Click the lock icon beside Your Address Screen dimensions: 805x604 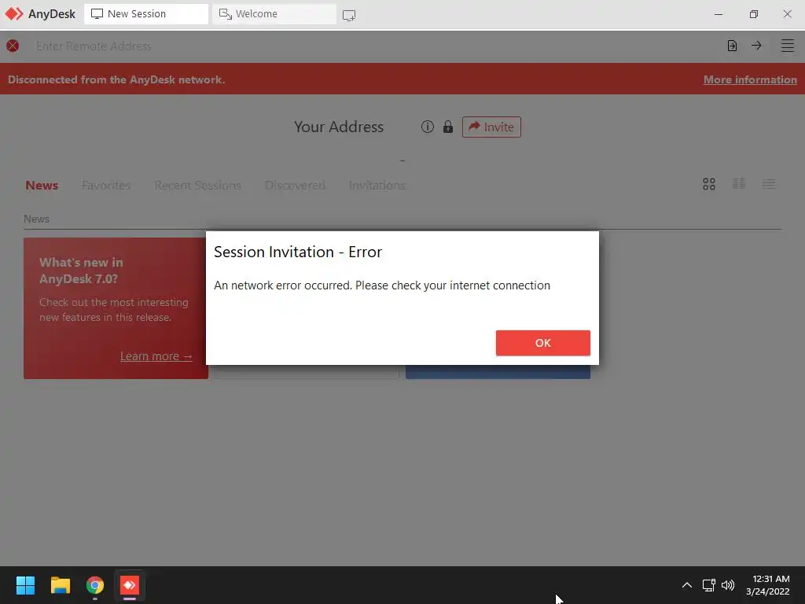[x=448, y=127]
